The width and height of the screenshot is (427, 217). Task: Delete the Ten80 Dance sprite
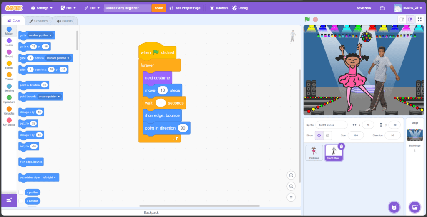pyautogui.click(x=341, y=146)
